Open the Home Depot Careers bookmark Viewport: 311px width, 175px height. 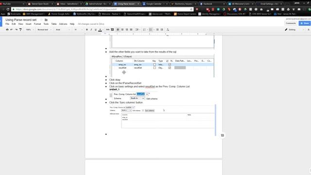[185, 14]
